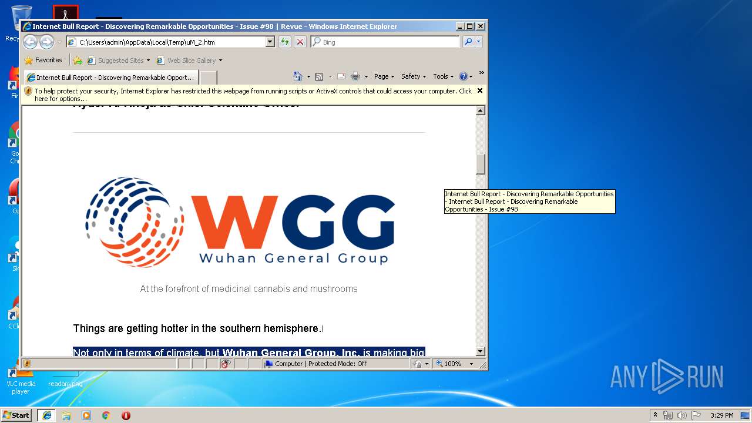Click the scroll up arrow
Image resolution: width=752 pixels, height=423 pixels.
point(481,110)
